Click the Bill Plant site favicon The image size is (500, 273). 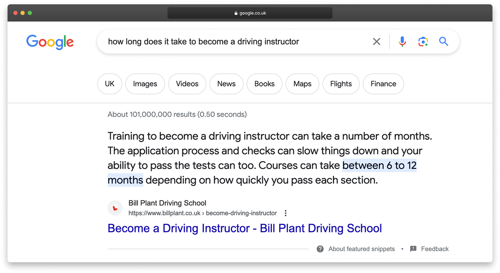pyautogui.click(x=115, y=208)
